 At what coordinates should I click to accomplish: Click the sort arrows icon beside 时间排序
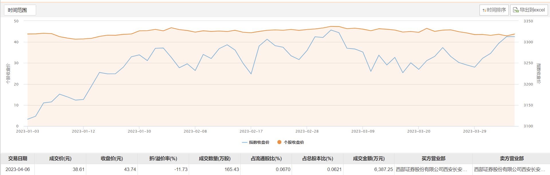pyautogui.click(x=484, y=10)
